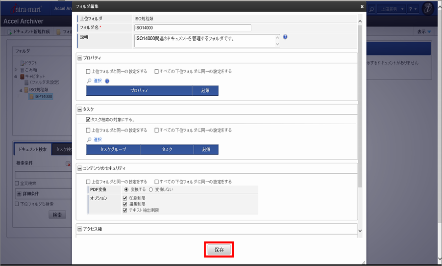Clear search conditions icon beside 検索条件
Screen dimensions: 442x266
tap(68, 163)
